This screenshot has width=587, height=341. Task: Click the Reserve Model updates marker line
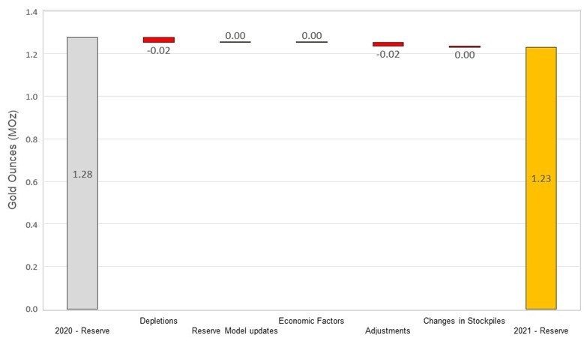click(235, 42)
